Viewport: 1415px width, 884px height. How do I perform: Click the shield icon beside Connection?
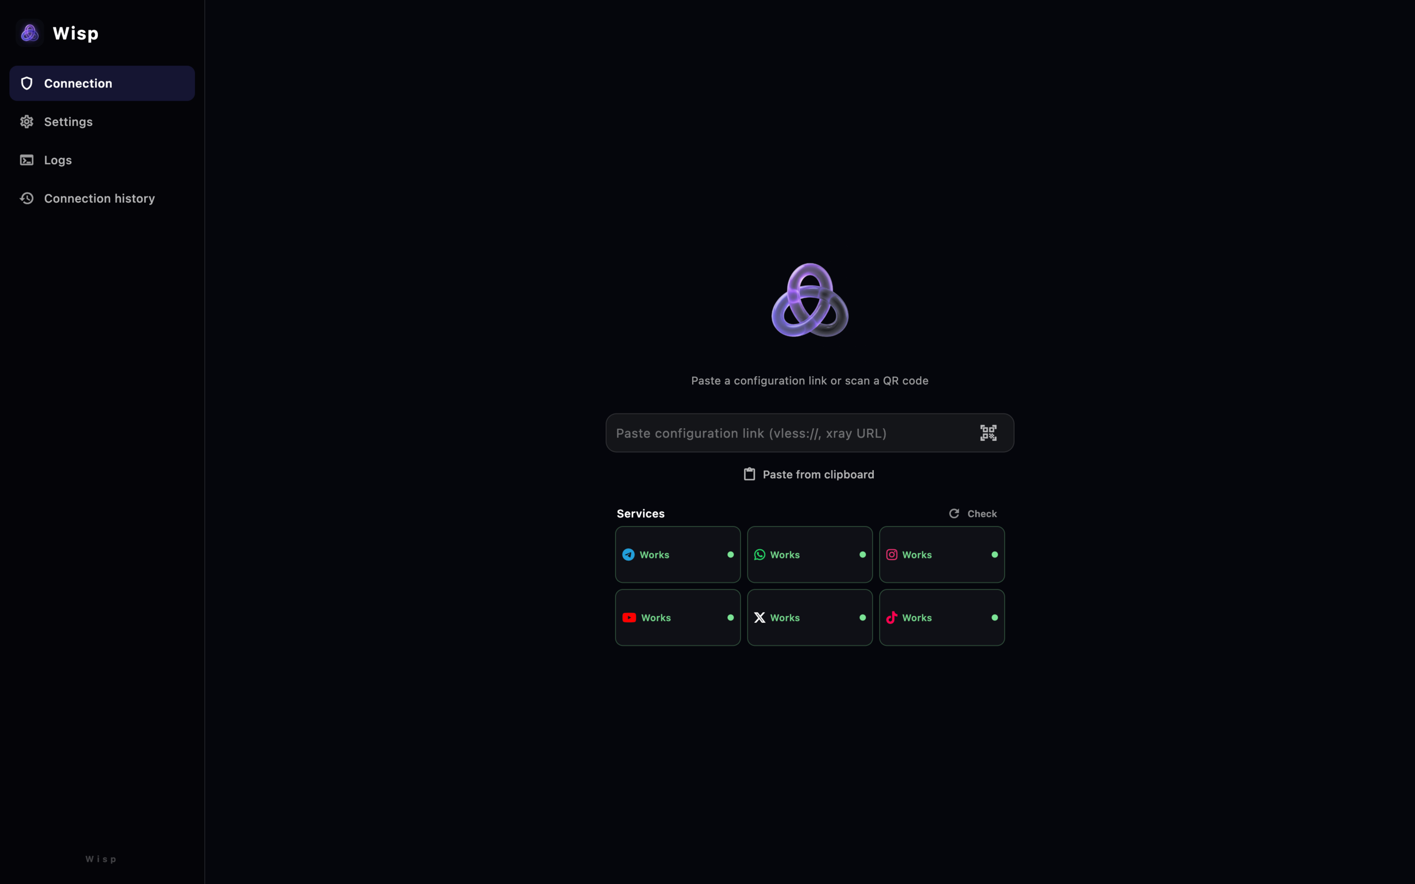(x=27, y=83)
